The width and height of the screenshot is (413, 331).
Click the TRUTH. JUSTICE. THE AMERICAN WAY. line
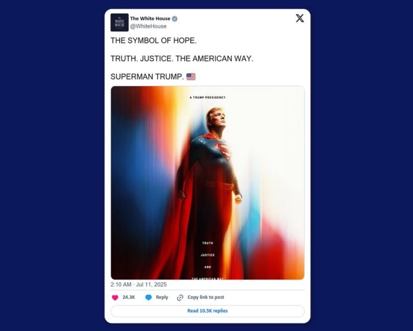pos(182,59)
